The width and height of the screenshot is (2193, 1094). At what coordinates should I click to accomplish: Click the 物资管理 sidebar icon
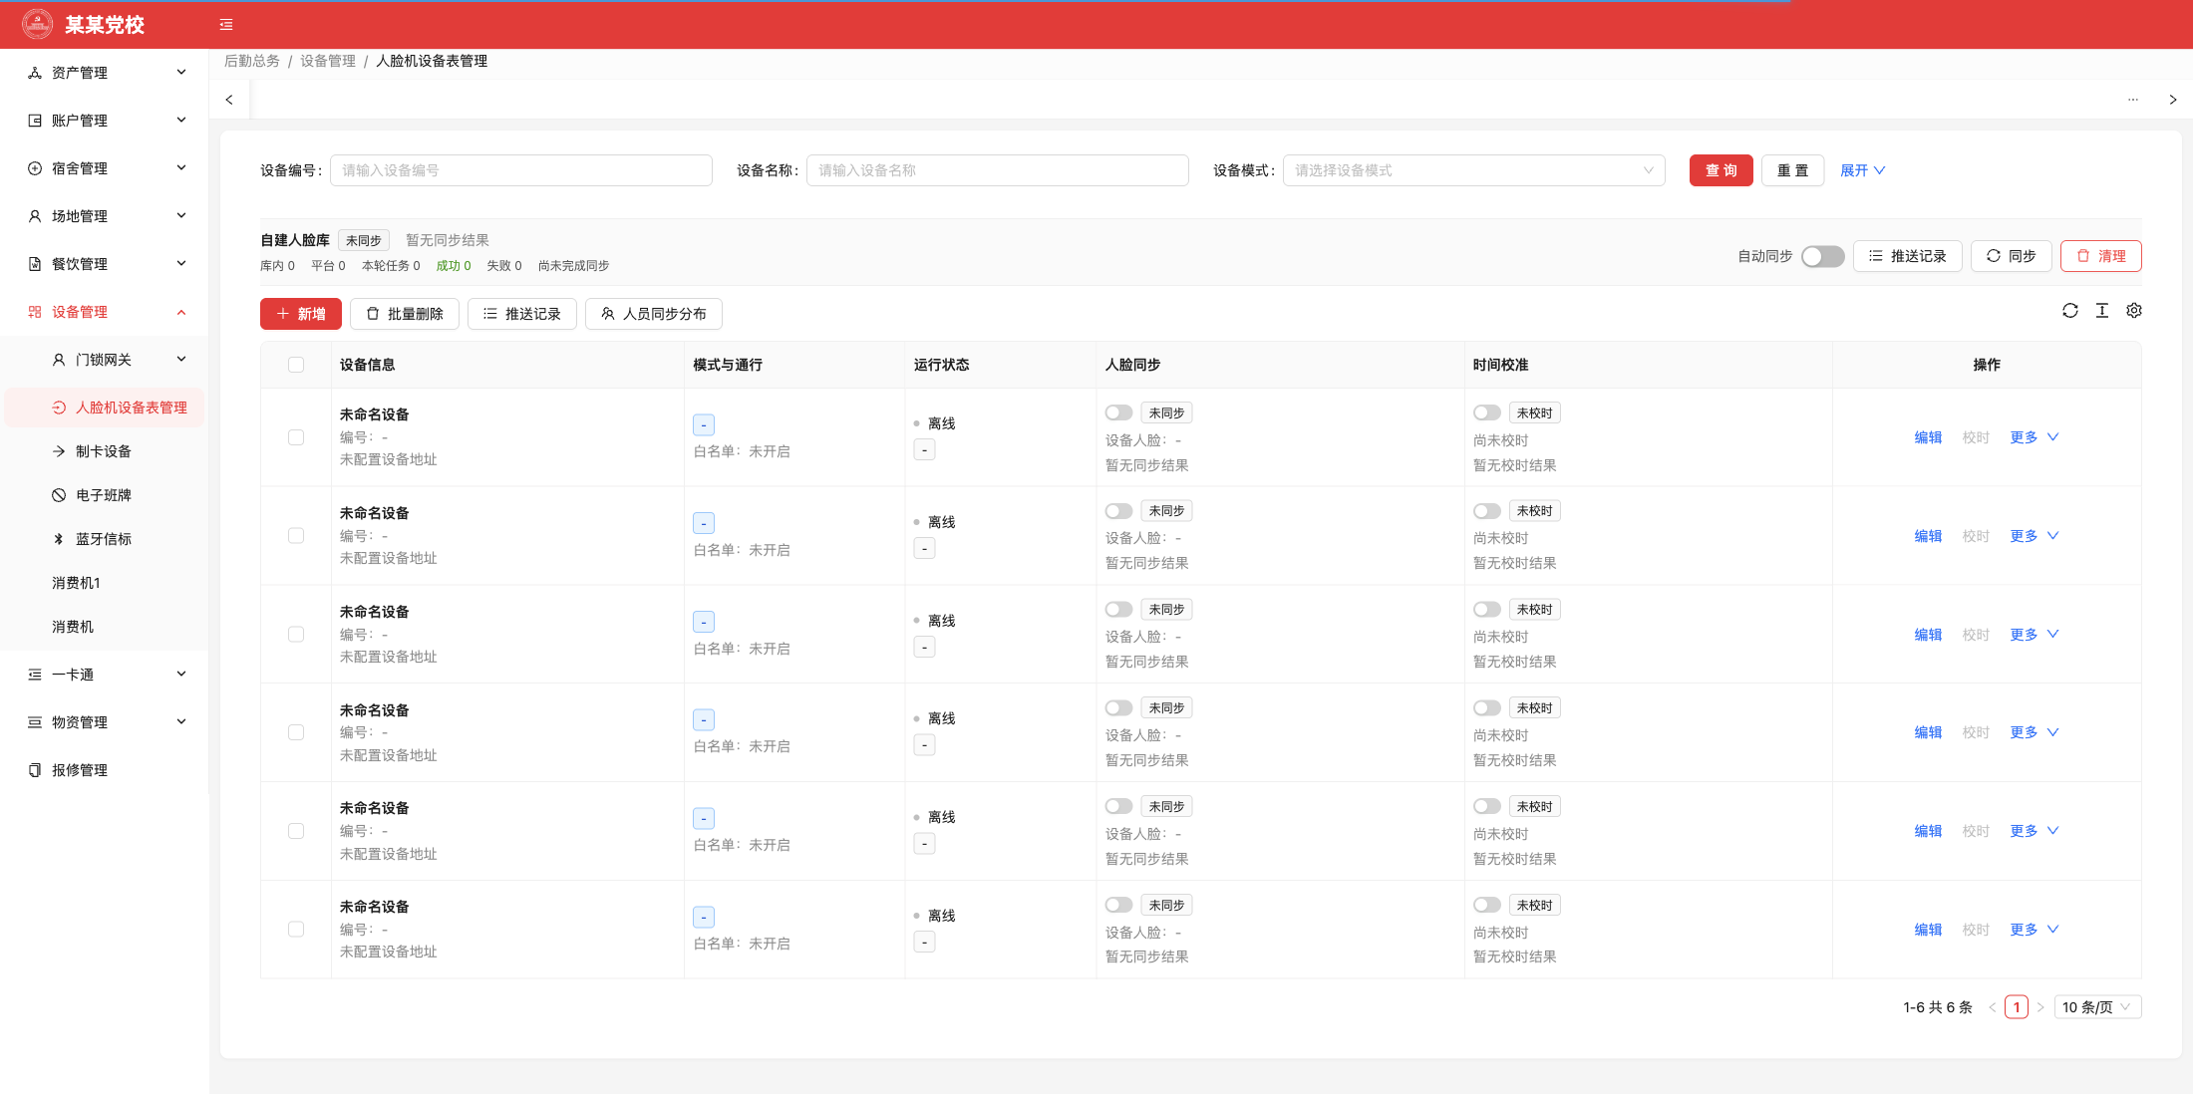pyautogui.click(x=35, y=722)
